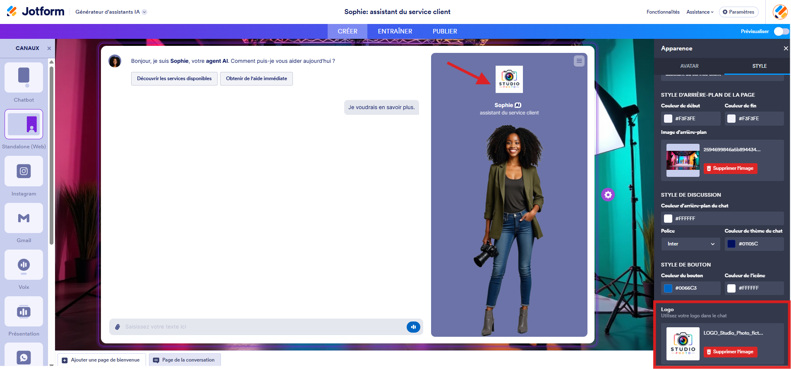Image resolution: width=791 pixels, height=369 pixels.
Task: Close the CANAUX panel
Action: pos(49,48)
